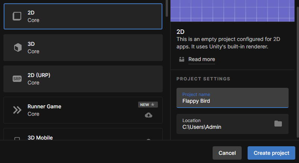Click the package icon beside Read more
This screenshot has height=163, width=299.
point(182,59)
